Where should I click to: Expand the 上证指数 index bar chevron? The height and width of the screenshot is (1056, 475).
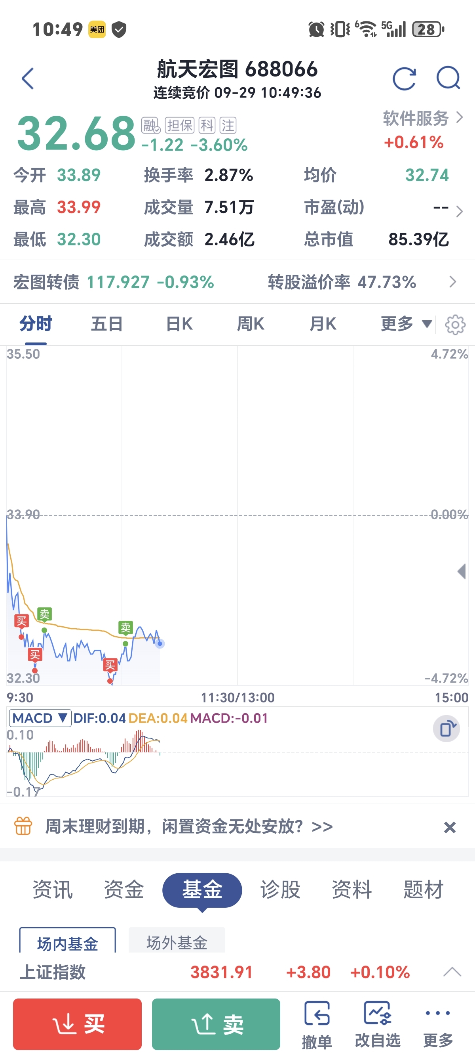tap(452, 972)
